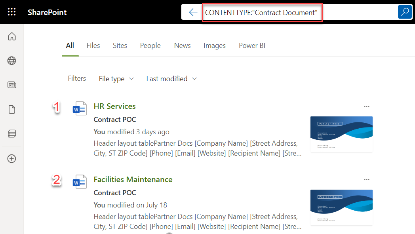Switch to the Files tab

click(x=93, y=46)
